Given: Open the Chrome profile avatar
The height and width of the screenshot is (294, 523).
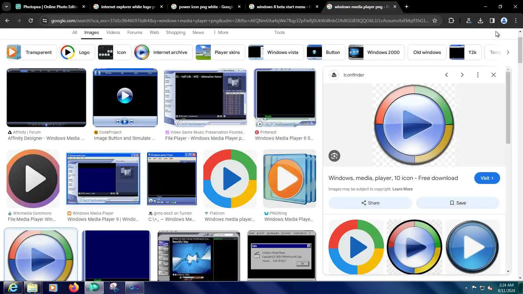Looking at the screenshot, I should tap(504, 21).
